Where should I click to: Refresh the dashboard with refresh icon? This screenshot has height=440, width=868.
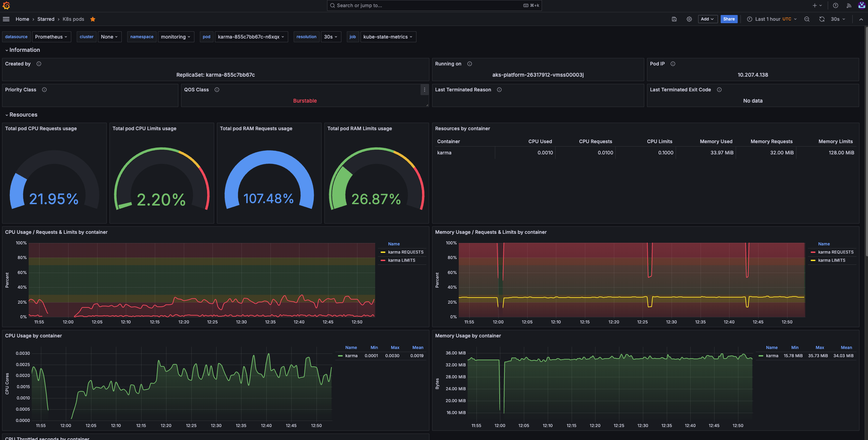pyautogui.click(x=822, y=19)
